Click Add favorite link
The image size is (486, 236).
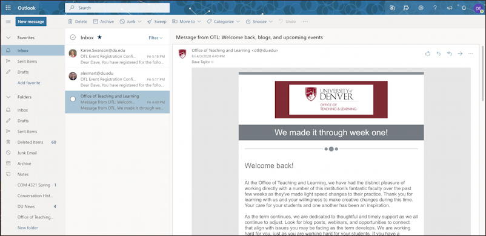[x=29, y=83]
